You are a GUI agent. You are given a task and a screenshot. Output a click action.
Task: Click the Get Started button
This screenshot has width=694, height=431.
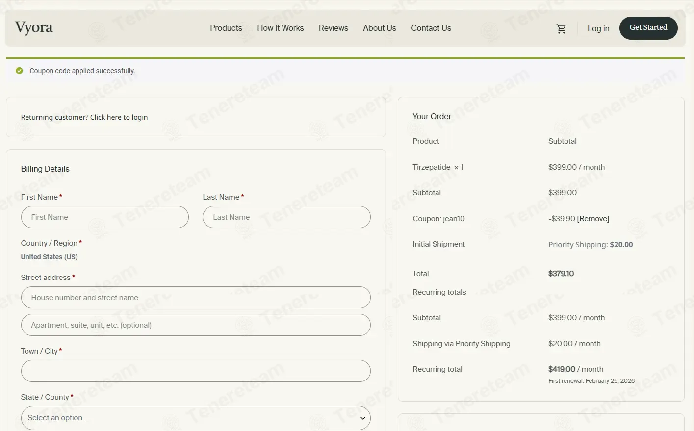(x=648, y=28)
